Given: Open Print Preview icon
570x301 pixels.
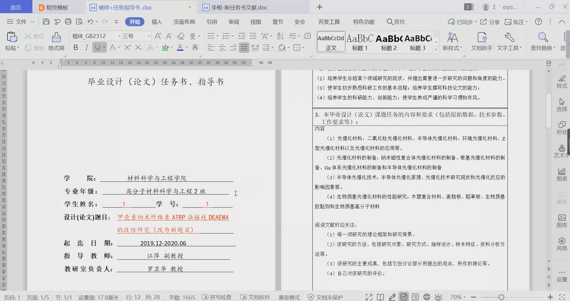Looking at the screenshot, I should tap(79, 21).
